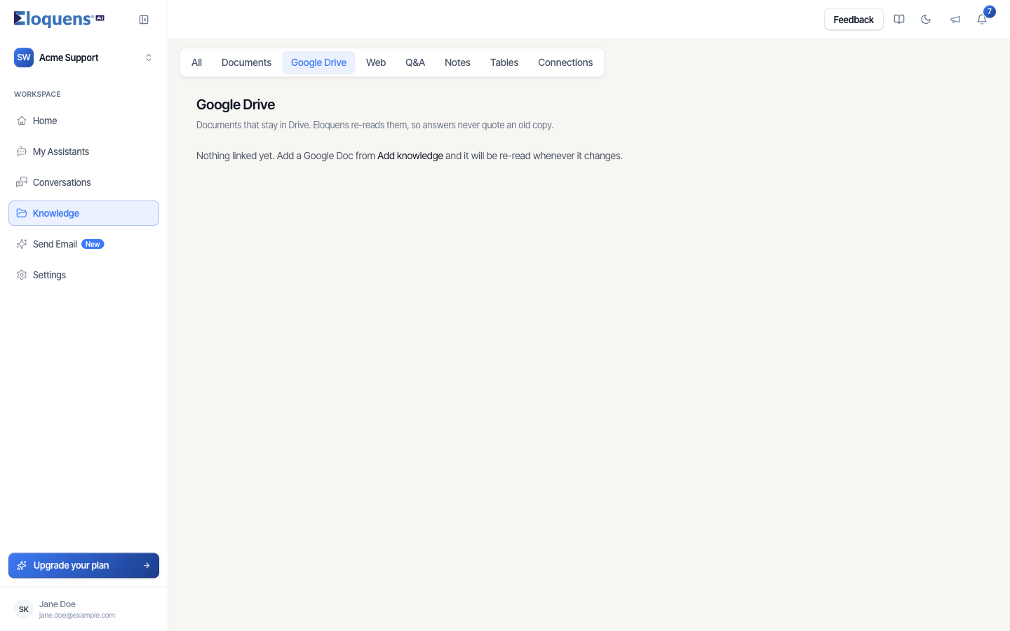Click the Google Drive page heading
The width and height of the screenshot is (1010, 631).
coord(236,104)
